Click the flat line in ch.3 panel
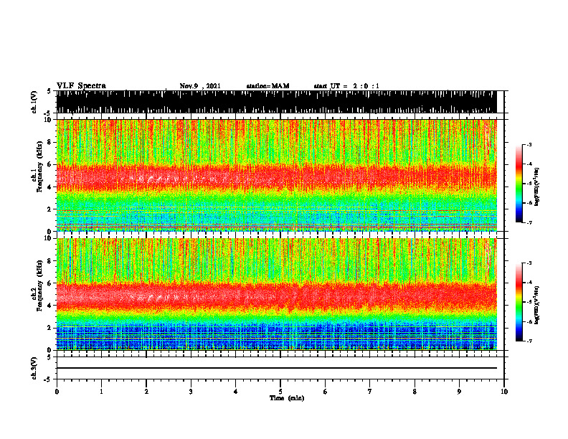This screenshot has height=439, width=568. (x=276, y=368)
